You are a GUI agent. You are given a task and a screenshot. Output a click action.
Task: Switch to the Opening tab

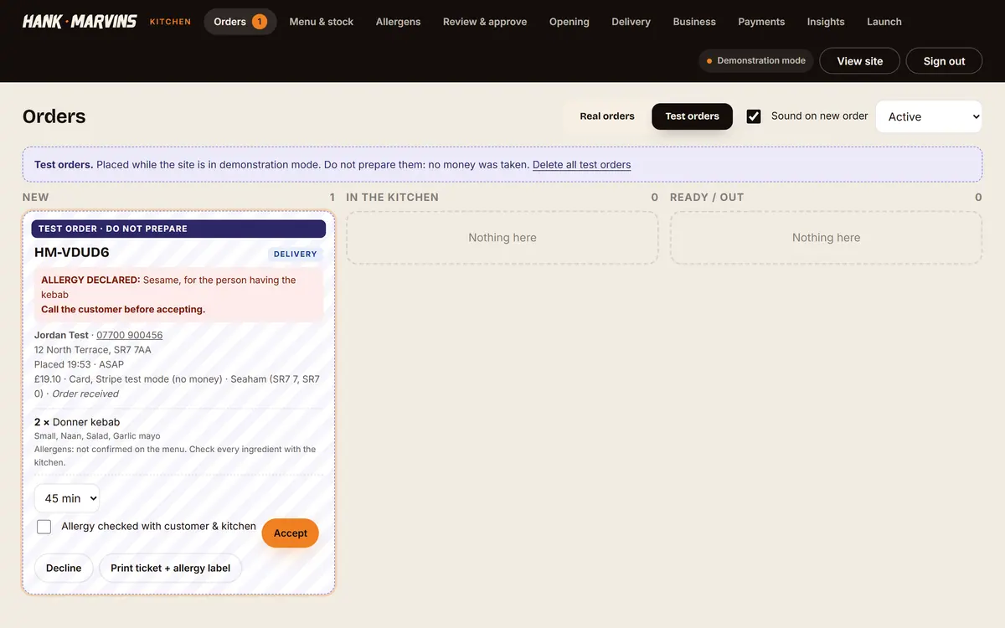click(569, 22)
